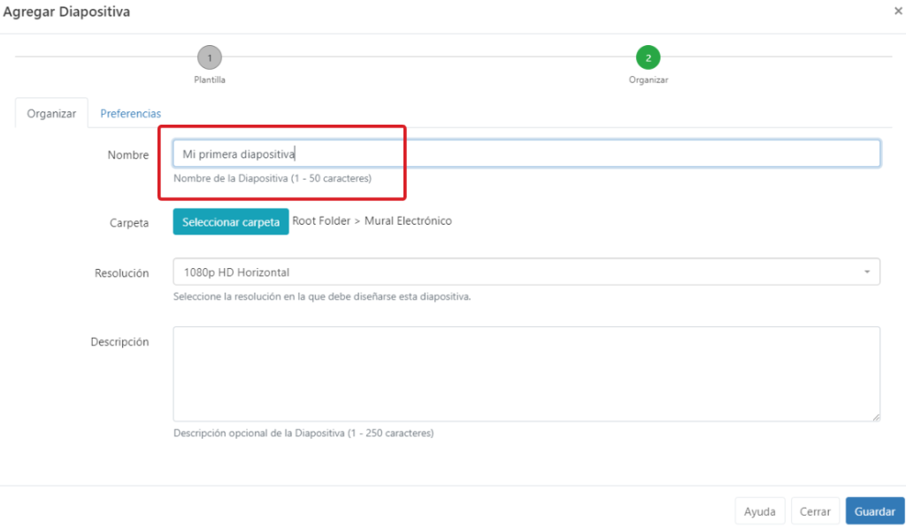The width and height of the screenshot is (906, 528).
Task: Click inside the Descripción text area
Action: (526, 374)
